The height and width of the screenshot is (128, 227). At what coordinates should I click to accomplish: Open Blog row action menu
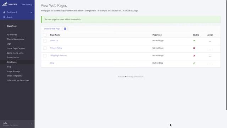coord(210,64)
